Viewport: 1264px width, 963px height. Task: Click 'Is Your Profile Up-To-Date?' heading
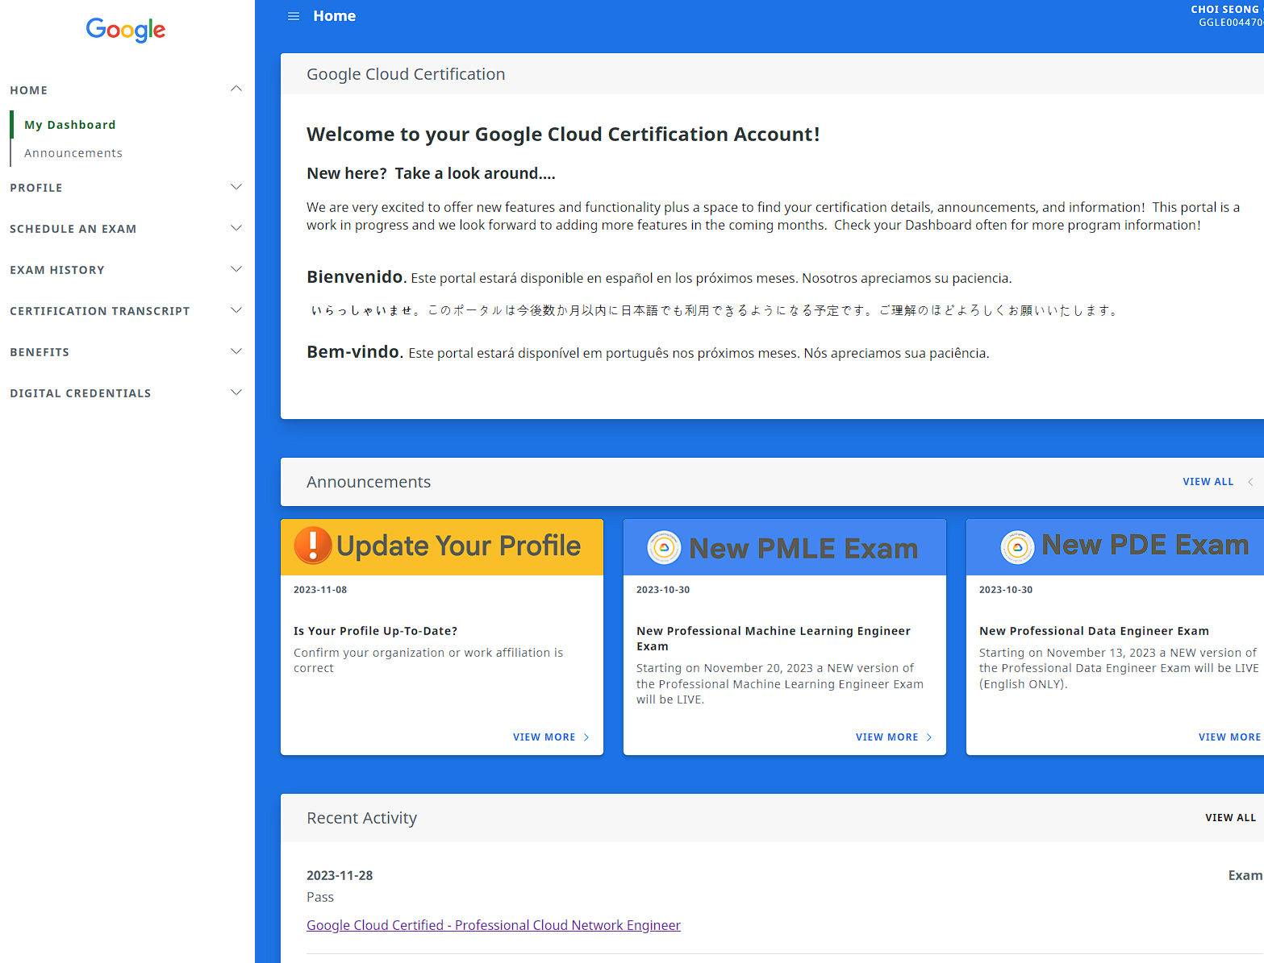pyautogui.click(x=376, y=631)
